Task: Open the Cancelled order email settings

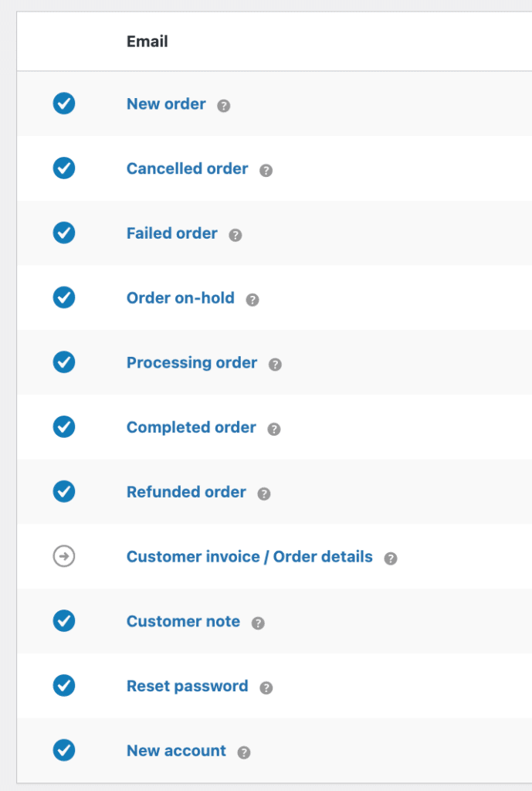Action: 187,168
